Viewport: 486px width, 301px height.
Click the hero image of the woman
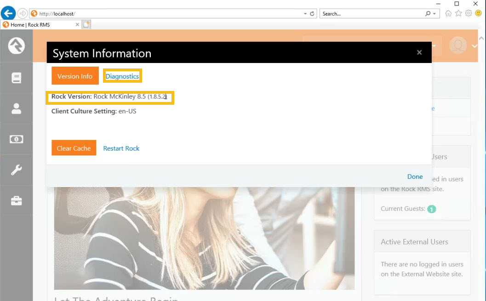coord(204,238)
